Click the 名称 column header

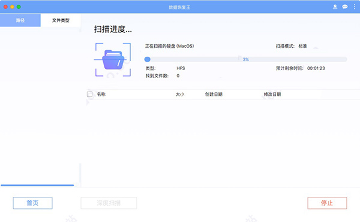[x=101, y=95]
